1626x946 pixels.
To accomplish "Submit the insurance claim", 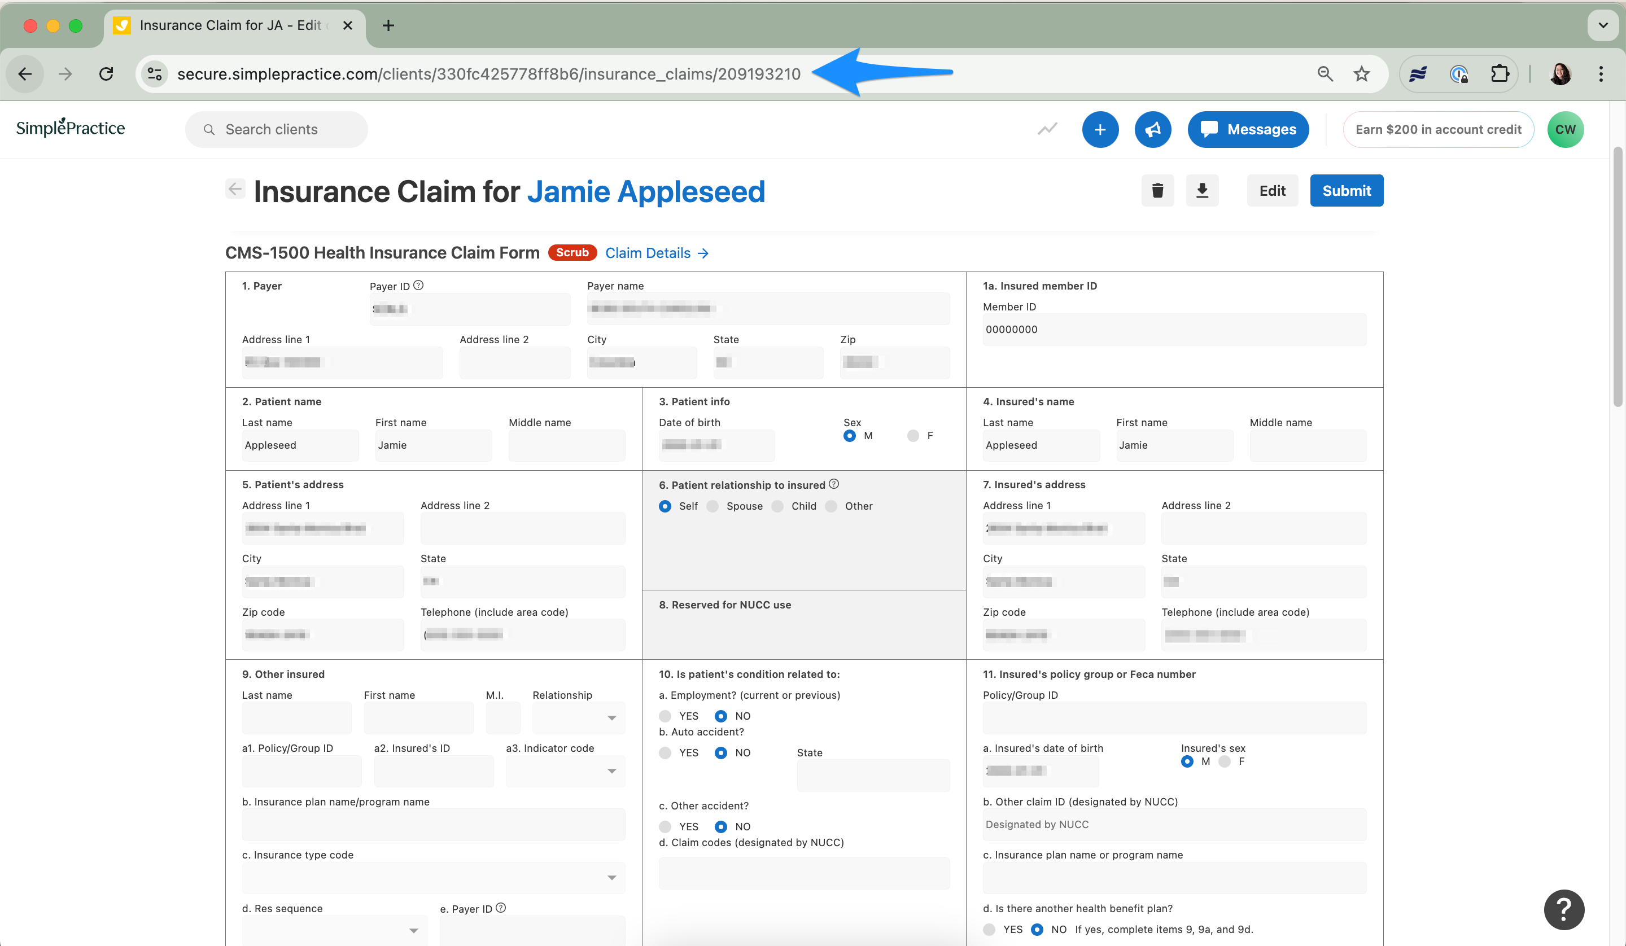I will tap(1346, 190).
